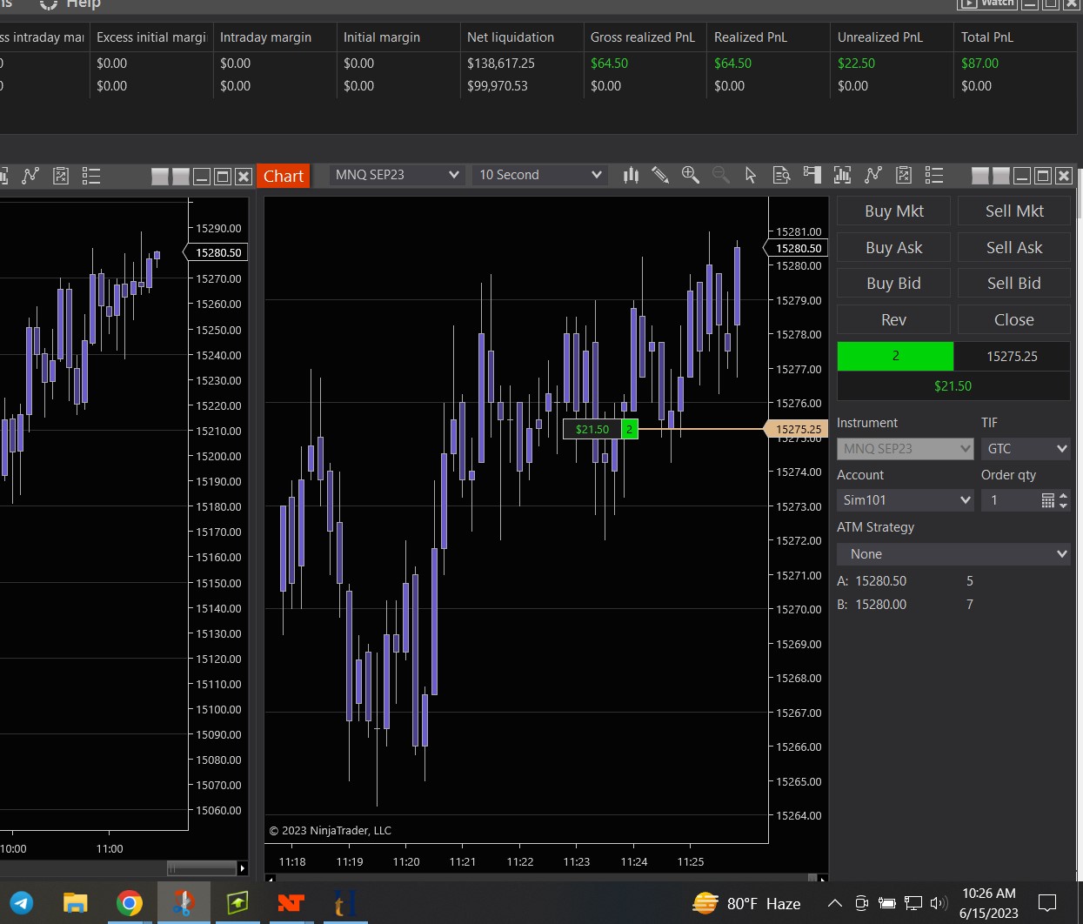
Task: Open strategies icon in left chart toolbar
Action: (61, 176)
